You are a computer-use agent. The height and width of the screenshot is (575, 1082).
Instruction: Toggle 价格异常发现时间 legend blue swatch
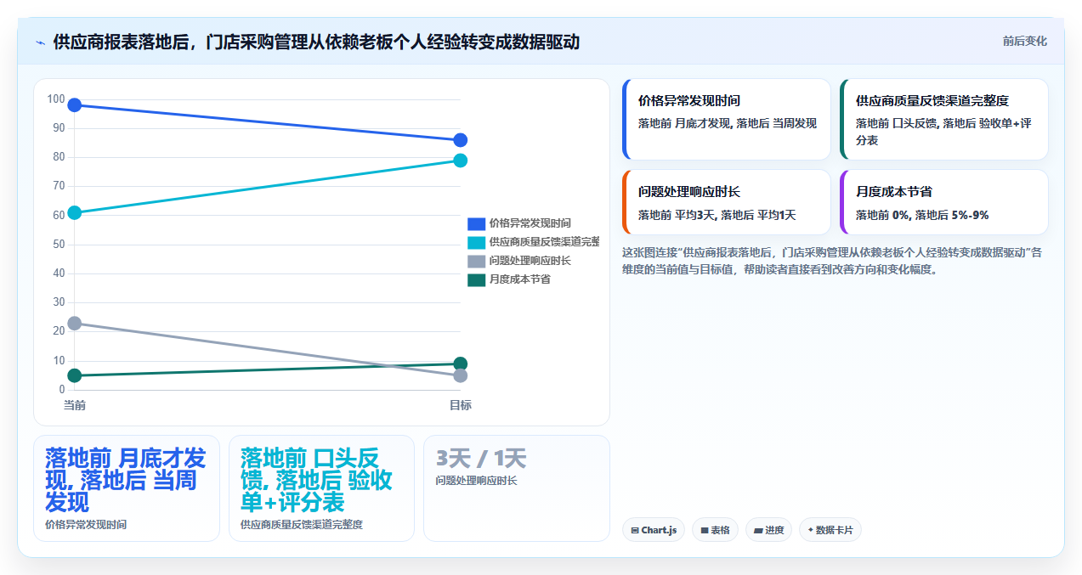[476, 223]
